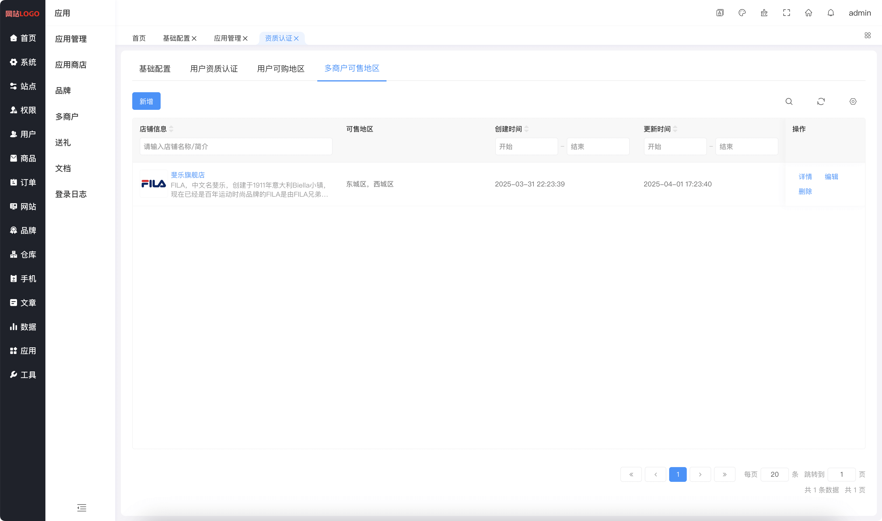Open the fullscreen toggle icon
The width and height of the screenshot is (882, 521).
pos(786,13)
